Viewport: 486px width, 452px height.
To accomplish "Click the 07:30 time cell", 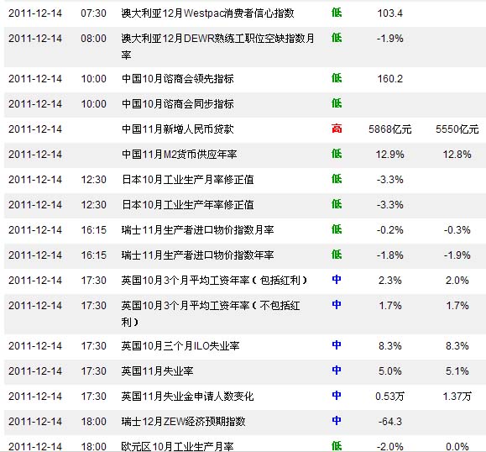I will [x=94, y=13].
